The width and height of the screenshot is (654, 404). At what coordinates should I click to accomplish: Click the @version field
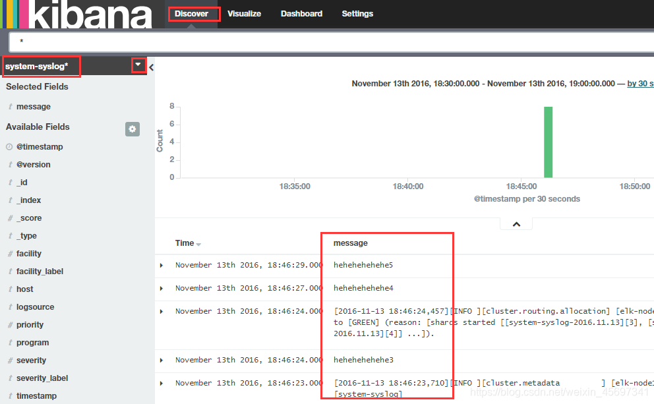(34, 165)
